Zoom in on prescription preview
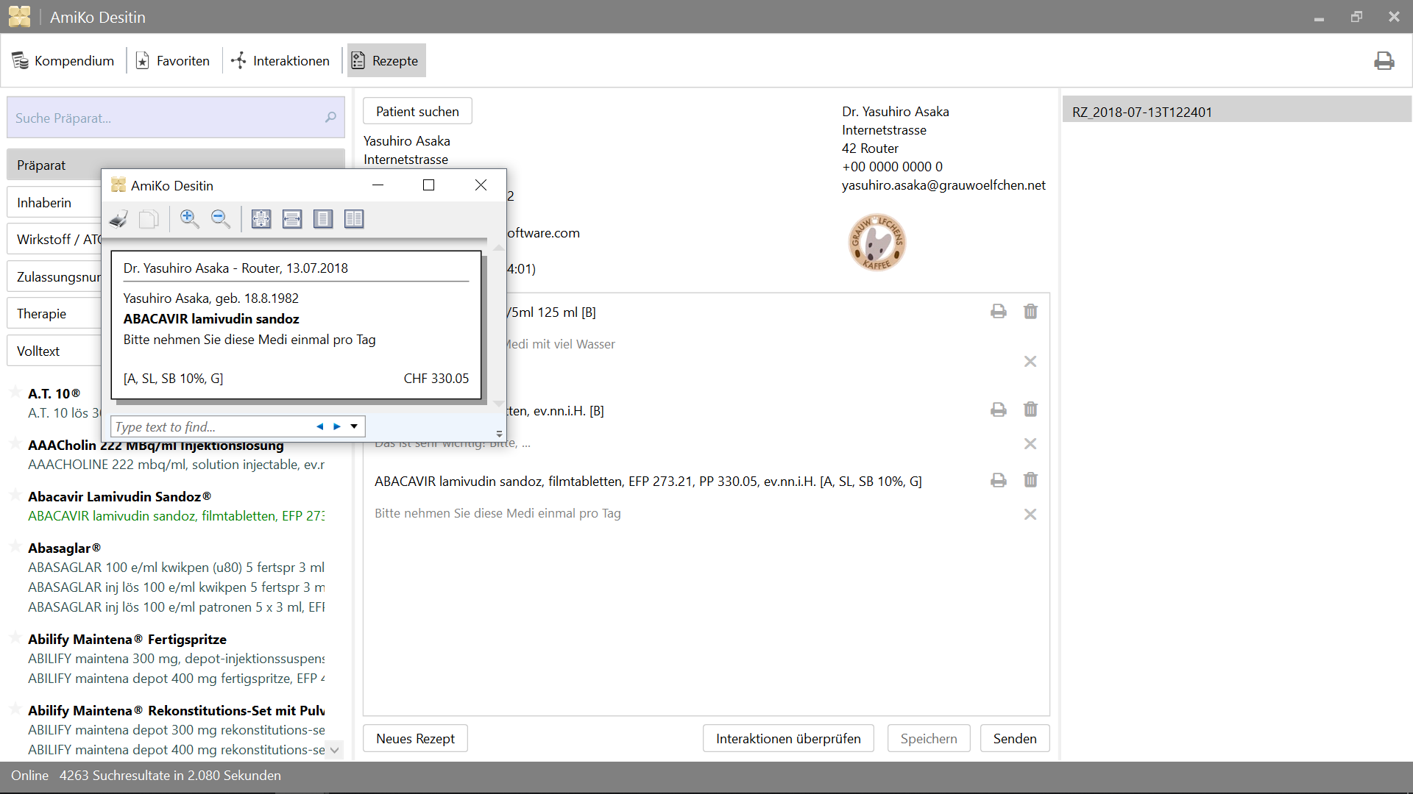The width and height of the screenshot is (1413, 794). [189, 219]
